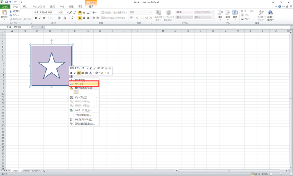Click the Merge and Center (セルを結合して中央揃え) button
The width and height of the screenshot is (293, 176).
(114, 18)
